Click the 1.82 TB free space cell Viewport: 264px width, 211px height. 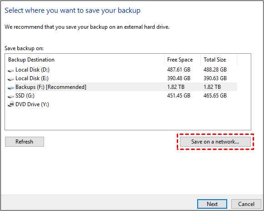click(176, 87)
